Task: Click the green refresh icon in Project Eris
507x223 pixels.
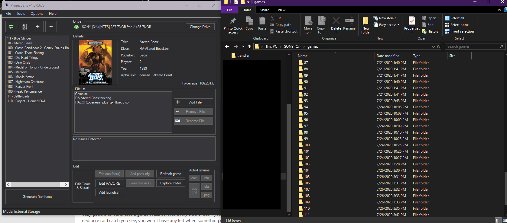Action: tap(11, 27)
